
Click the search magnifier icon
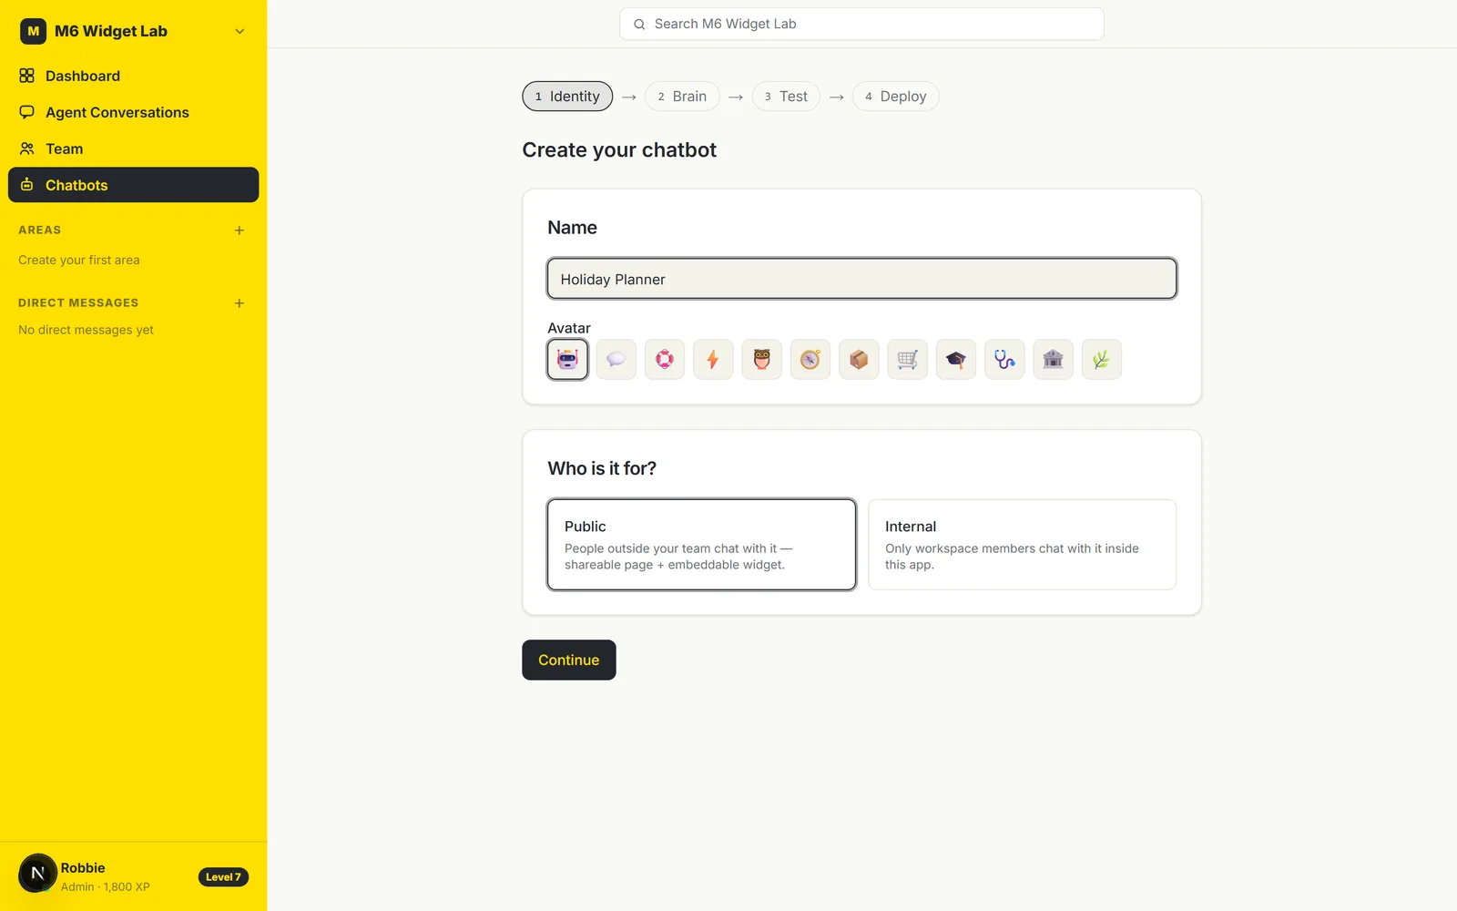pyautogui.click(x=639, y=25)
